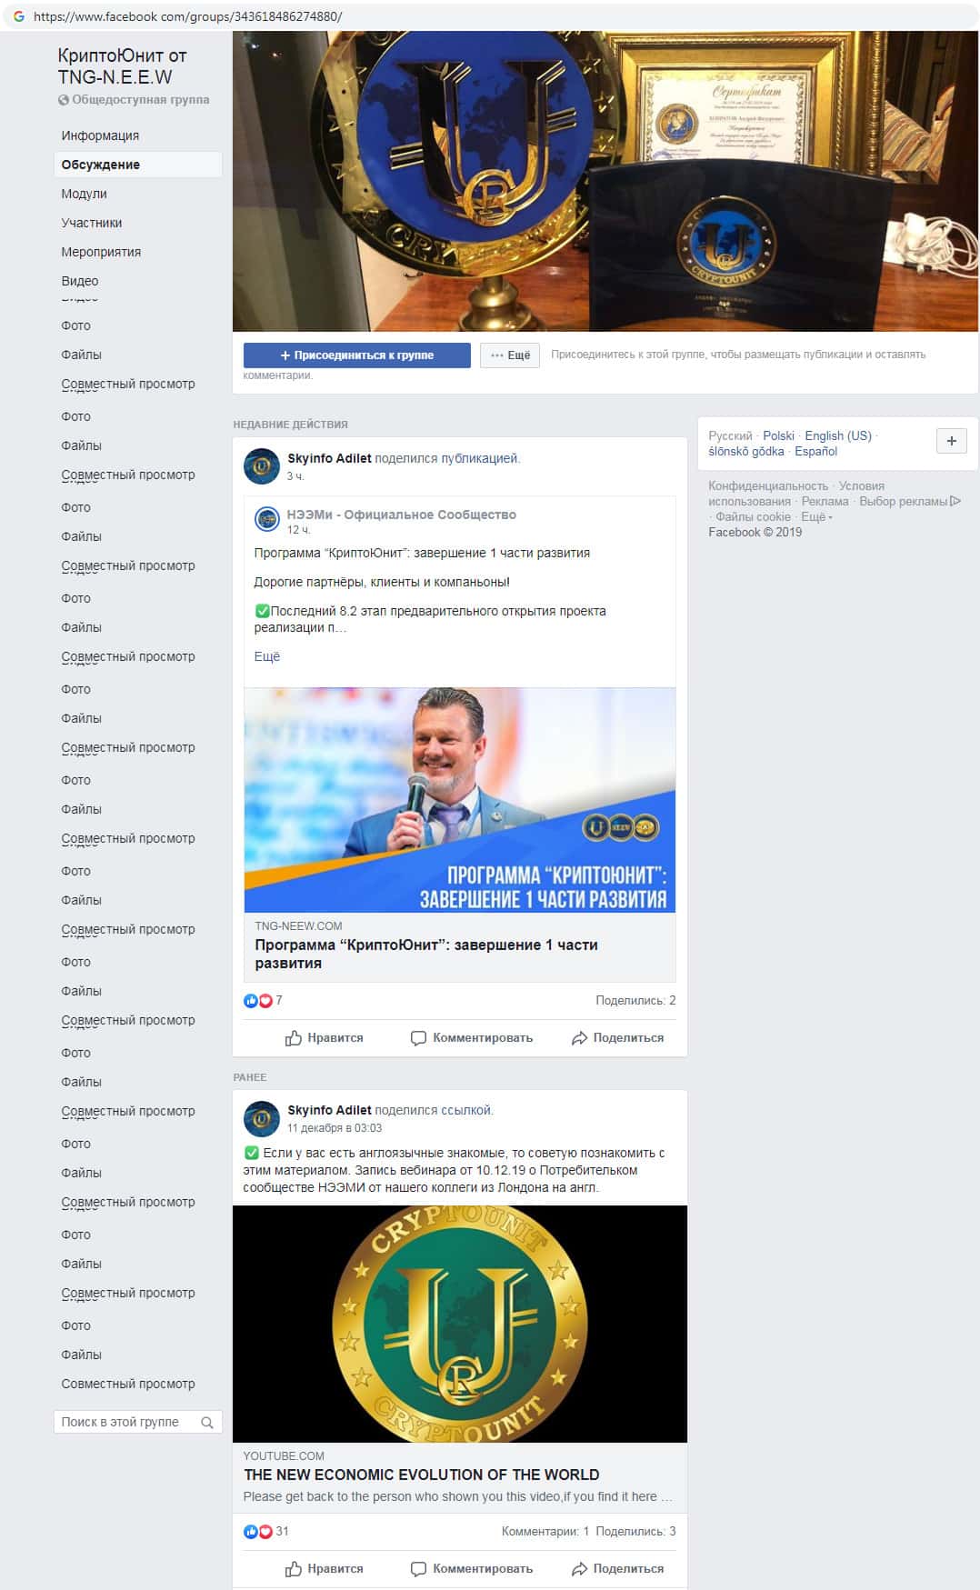Open Реклама footer link
Image resolution: width=980 pixels, height=1590 pixels.
825,501
